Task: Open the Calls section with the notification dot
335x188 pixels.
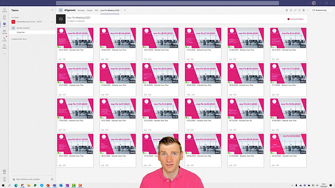Action: (x=4, y=39)
